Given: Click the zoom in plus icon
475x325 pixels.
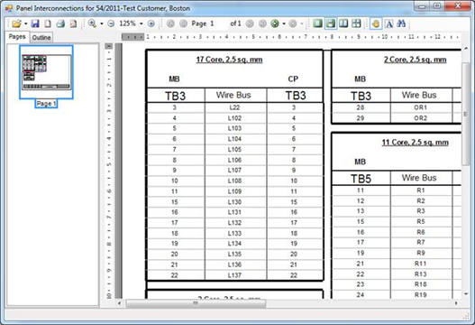Looking at the screenshot, I should [151, 23].
